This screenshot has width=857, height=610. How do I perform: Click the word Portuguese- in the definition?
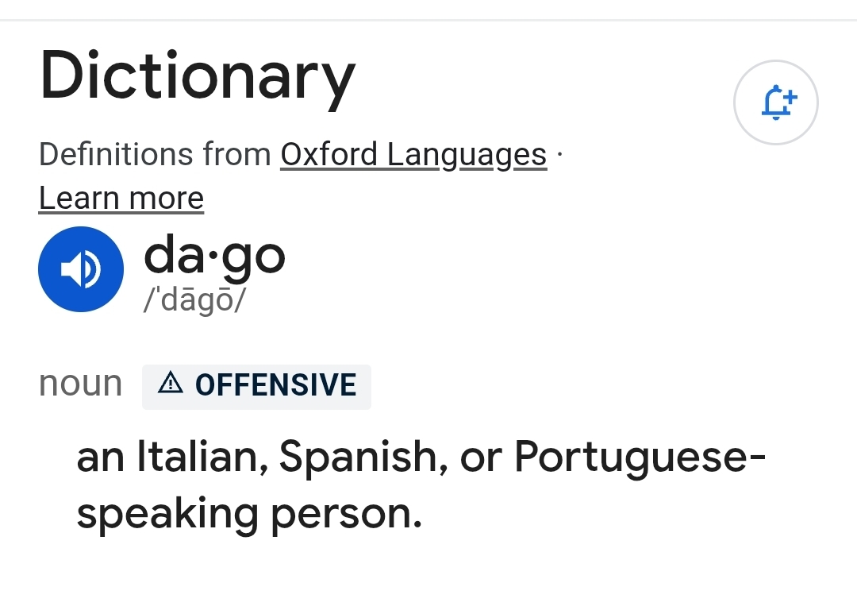(x=640, y=458)
